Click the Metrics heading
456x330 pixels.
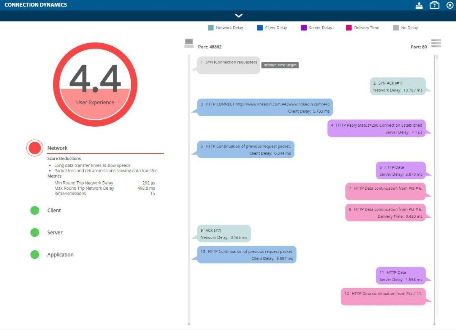pyautogui.click(x=54, y=176)
